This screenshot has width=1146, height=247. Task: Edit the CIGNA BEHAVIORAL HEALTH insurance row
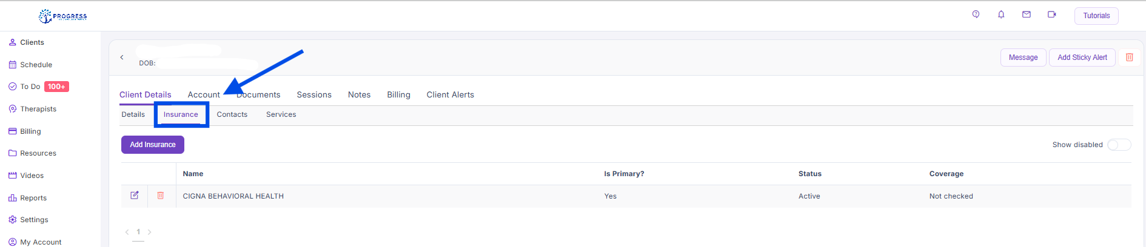135,196
